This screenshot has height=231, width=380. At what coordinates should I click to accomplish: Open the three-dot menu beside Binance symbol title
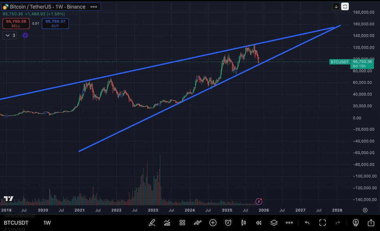(x=93, y=6)
